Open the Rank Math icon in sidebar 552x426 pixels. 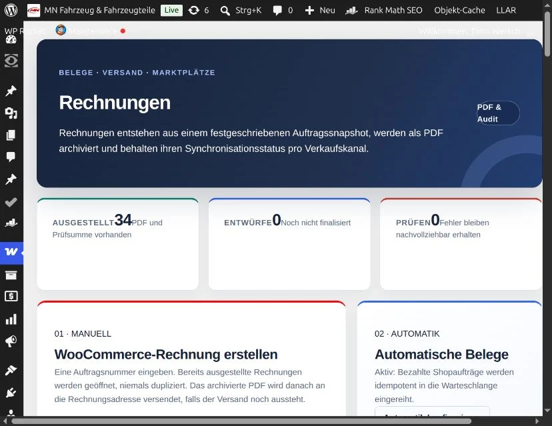[x=11, y=223]
